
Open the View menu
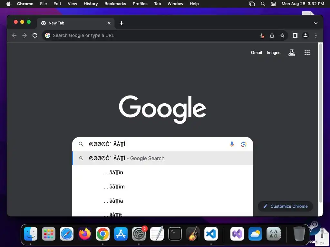click(73, 4)
